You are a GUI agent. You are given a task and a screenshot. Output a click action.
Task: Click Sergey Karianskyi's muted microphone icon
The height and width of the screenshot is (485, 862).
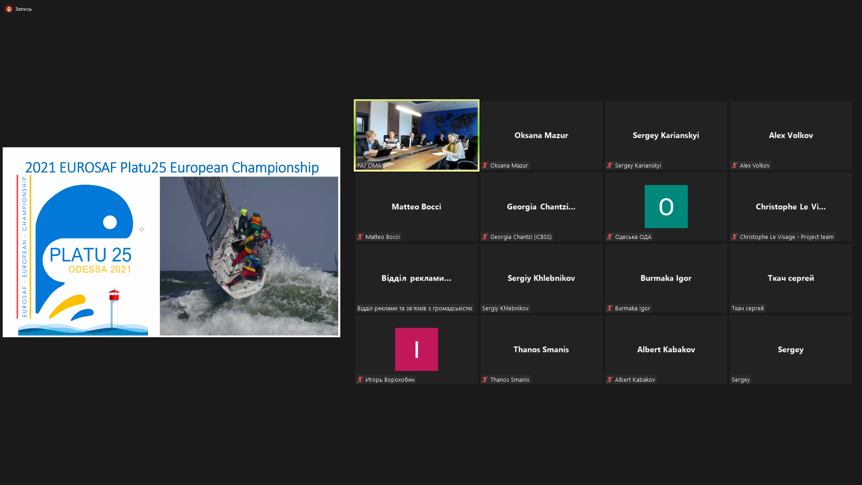click(610, 166)
